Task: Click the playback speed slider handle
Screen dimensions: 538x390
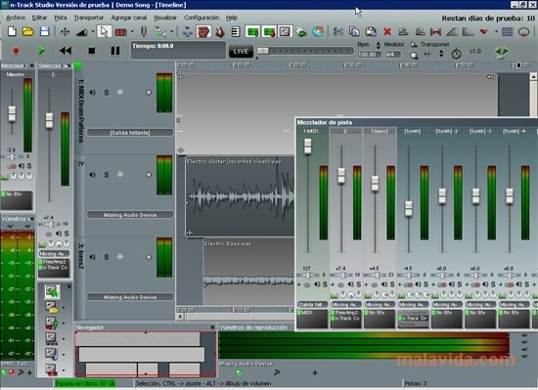Action: [263, 51]
